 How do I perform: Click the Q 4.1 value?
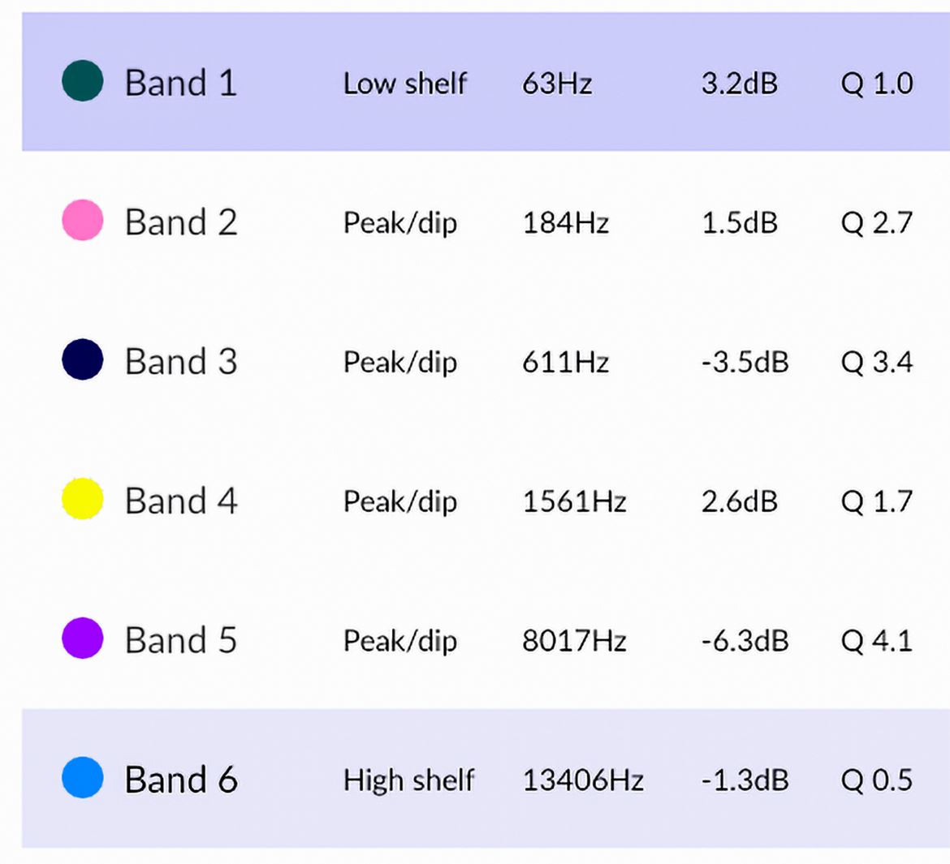pyautogui.click(x=876, y=641)
